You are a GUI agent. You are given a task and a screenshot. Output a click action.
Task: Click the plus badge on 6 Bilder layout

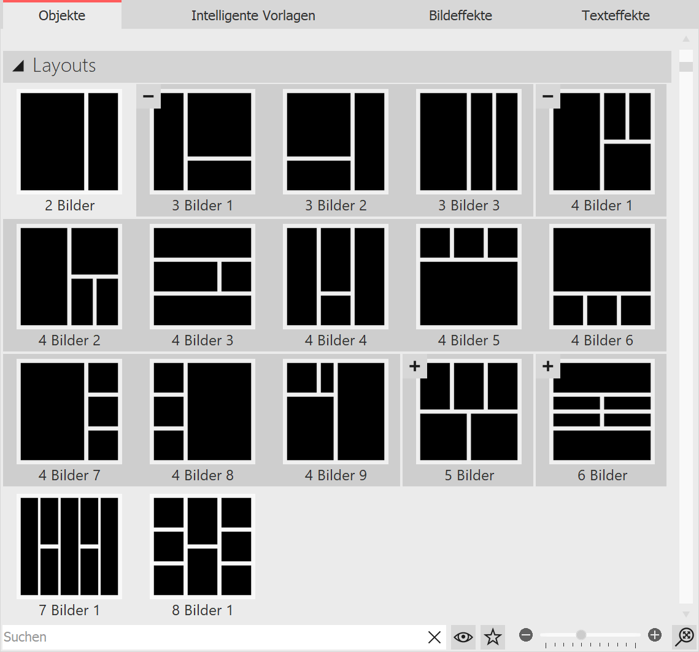547,366
